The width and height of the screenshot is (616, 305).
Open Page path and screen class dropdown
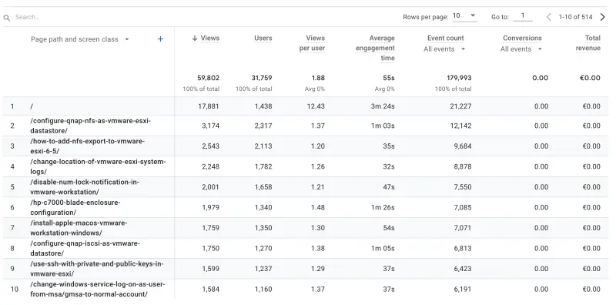point(80,39)
